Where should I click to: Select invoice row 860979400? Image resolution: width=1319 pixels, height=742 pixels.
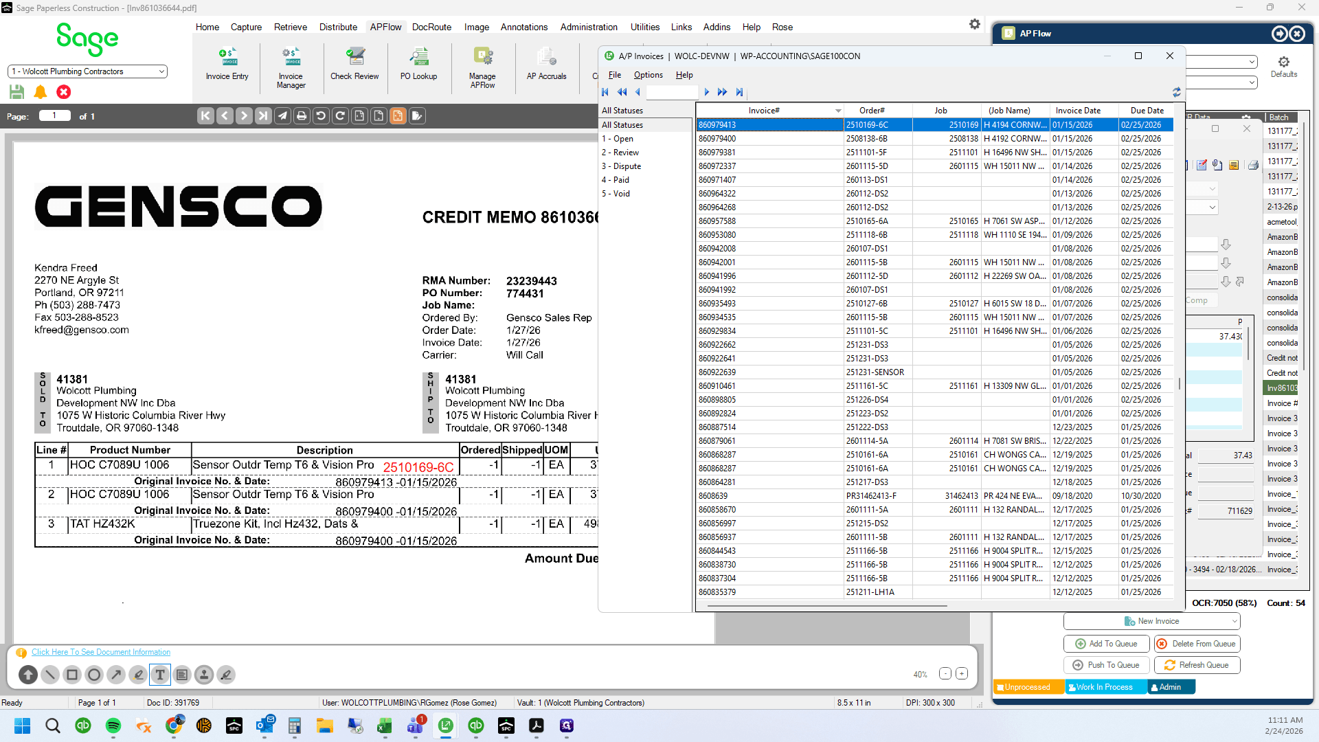coord(935,139)
